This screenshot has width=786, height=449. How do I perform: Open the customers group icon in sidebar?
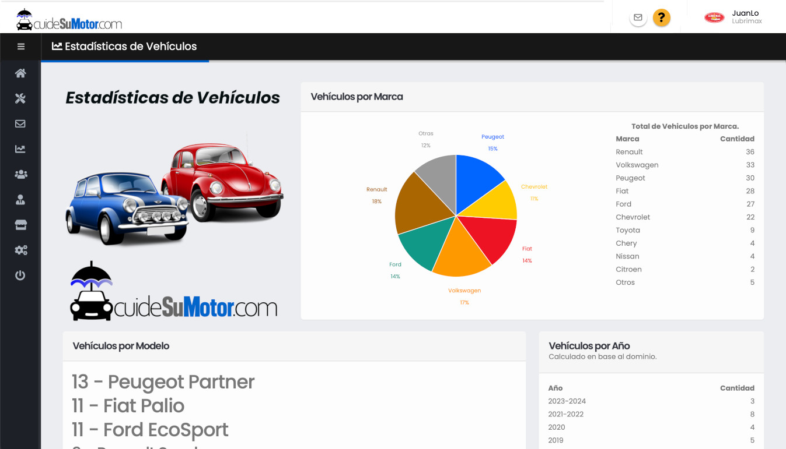(20, 174)
